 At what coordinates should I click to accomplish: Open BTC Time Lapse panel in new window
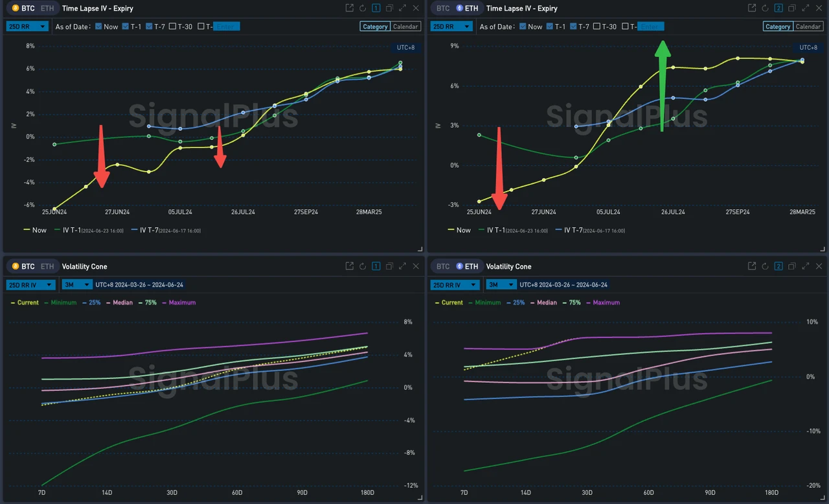click(350, 8)
